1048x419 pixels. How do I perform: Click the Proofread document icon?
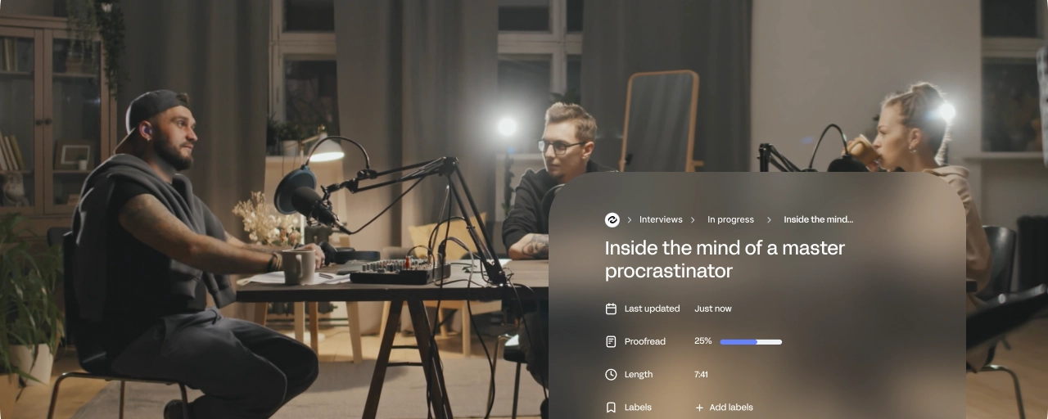[x=611, y=342]
